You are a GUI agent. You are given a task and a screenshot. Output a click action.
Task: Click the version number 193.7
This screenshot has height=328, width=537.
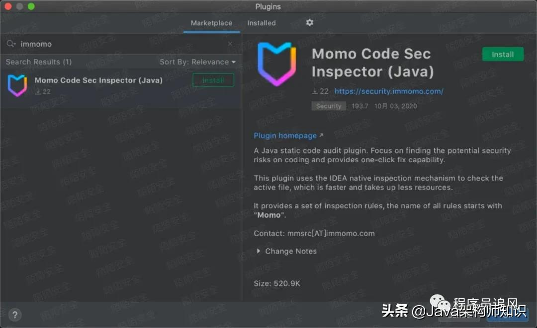360,106
